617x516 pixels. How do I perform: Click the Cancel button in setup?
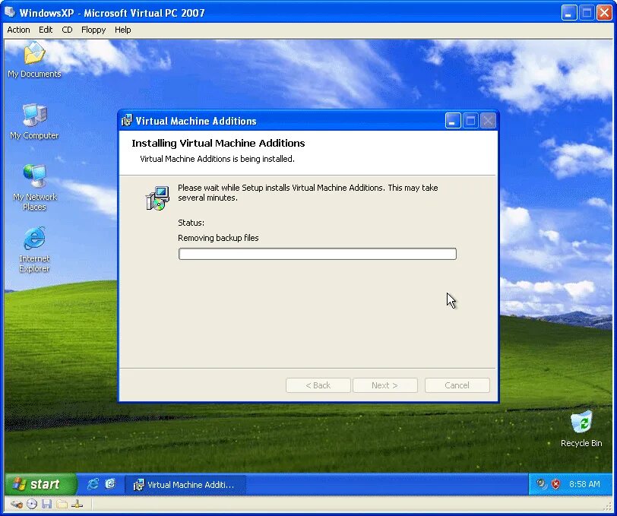[457, 385]
